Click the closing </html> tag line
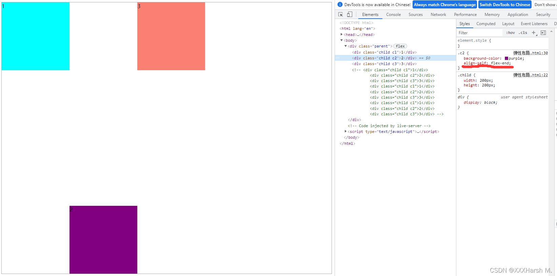Viewport: 557px width, 276px height. [x=347, y=143]
